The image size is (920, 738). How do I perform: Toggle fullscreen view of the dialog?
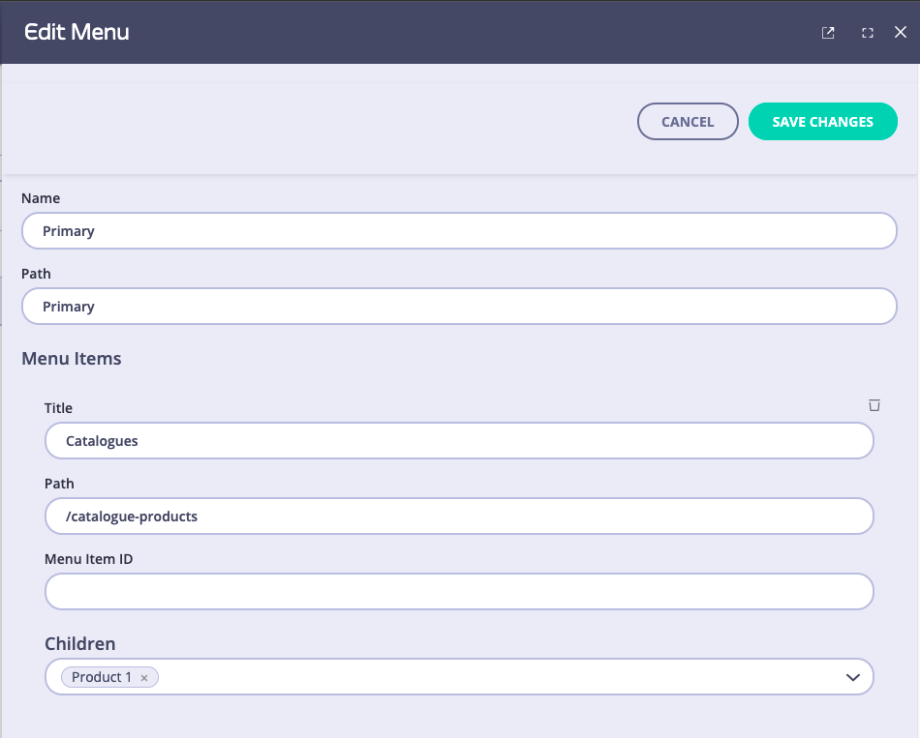coord(867,32)
